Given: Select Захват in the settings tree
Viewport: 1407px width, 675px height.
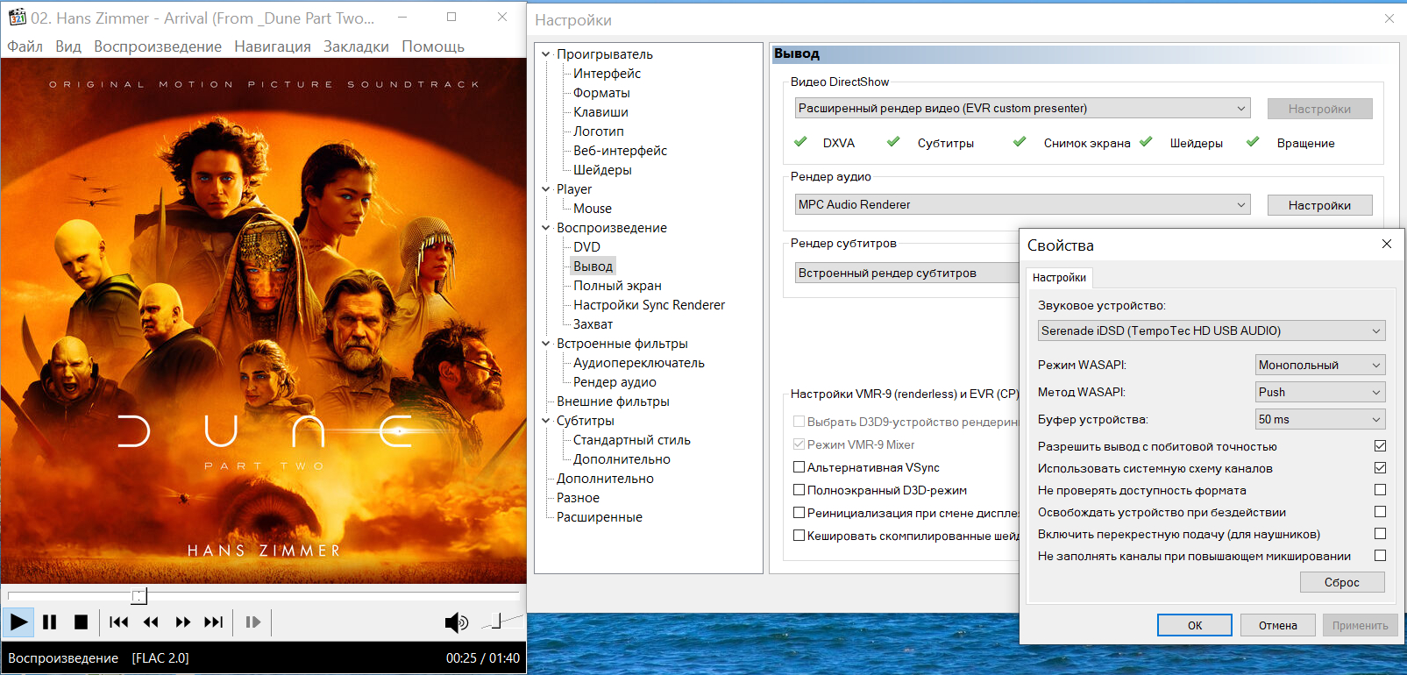Looking at the screenshot, I should click(x=593, y=324).
